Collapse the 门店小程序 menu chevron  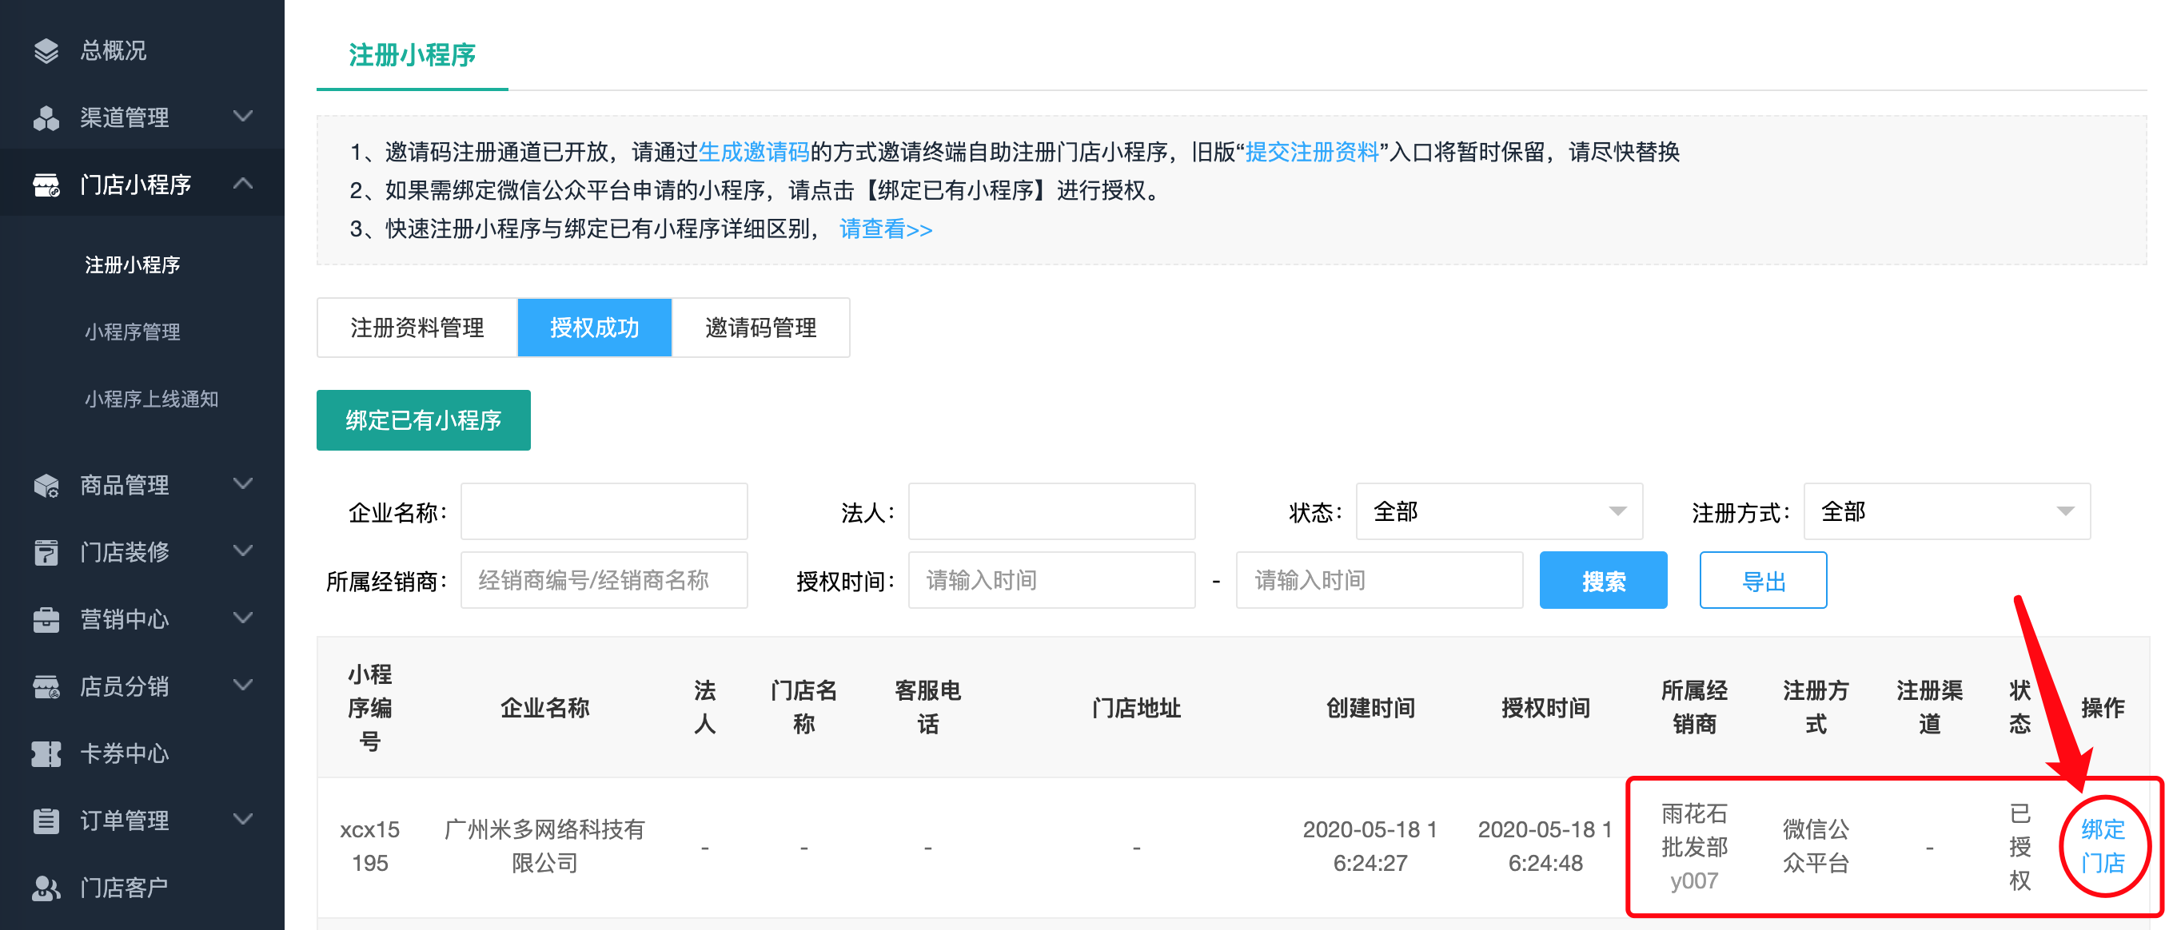click(243, 183)
